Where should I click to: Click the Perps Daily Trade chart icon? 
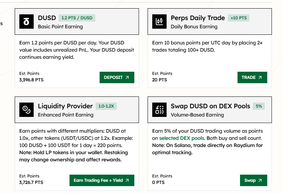point(159,22)
